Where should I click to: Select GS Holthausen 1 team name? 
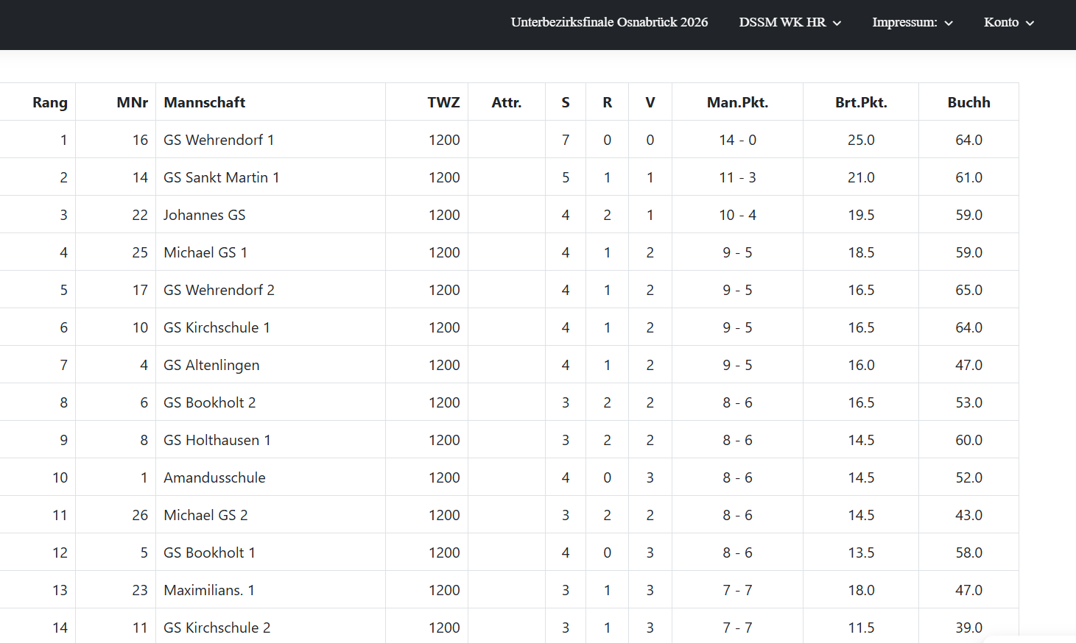(217, 440)
